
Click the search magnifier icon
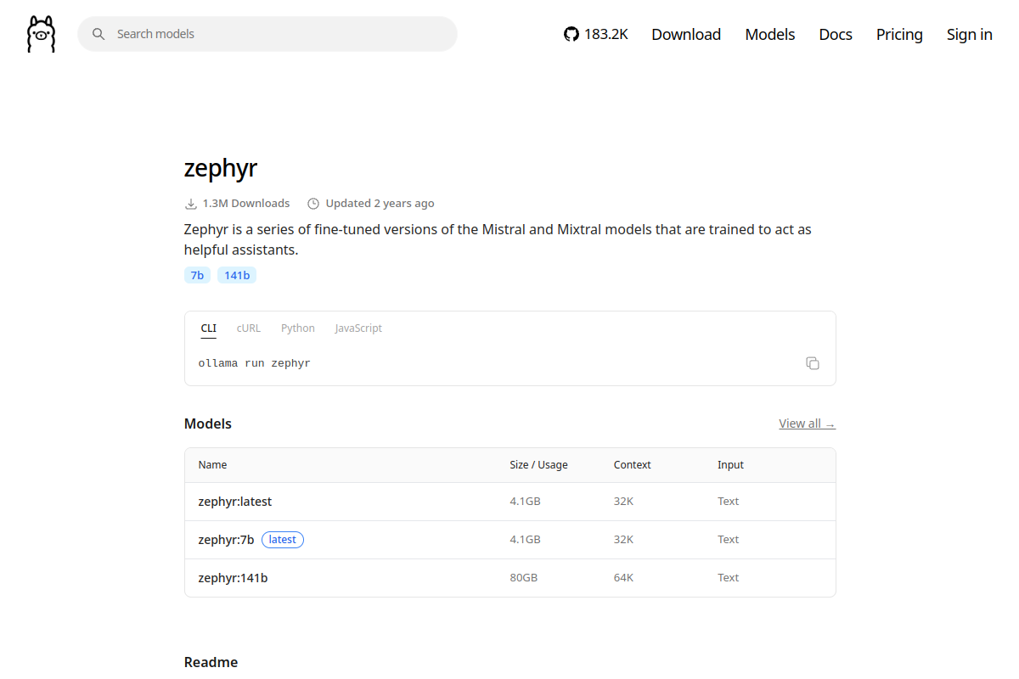pos(99,34)
